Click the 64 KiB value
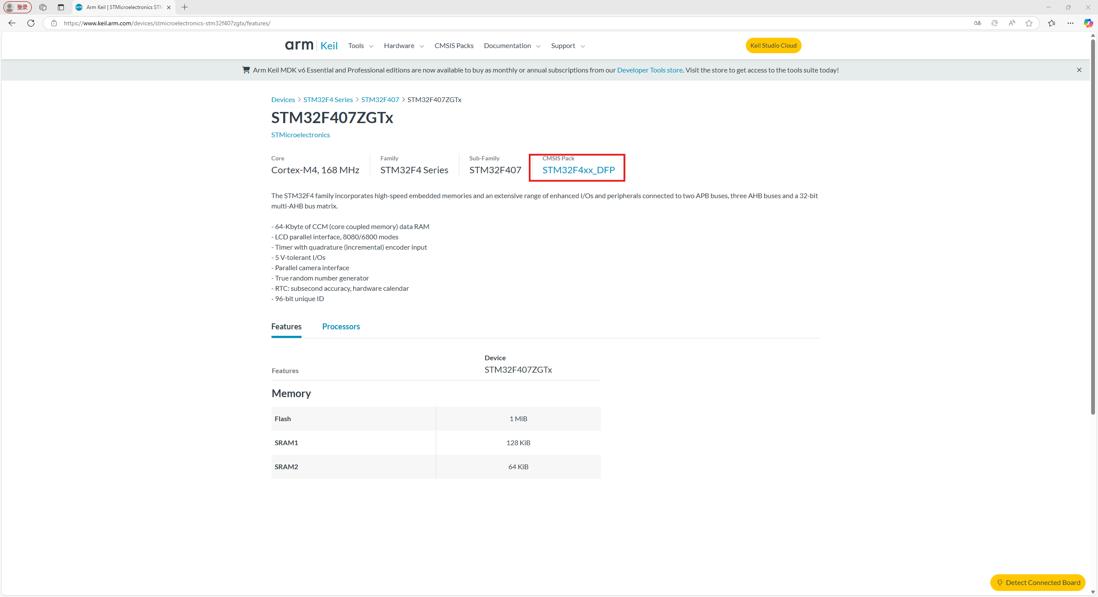The image size is (1098, 597). pos(518,467)
